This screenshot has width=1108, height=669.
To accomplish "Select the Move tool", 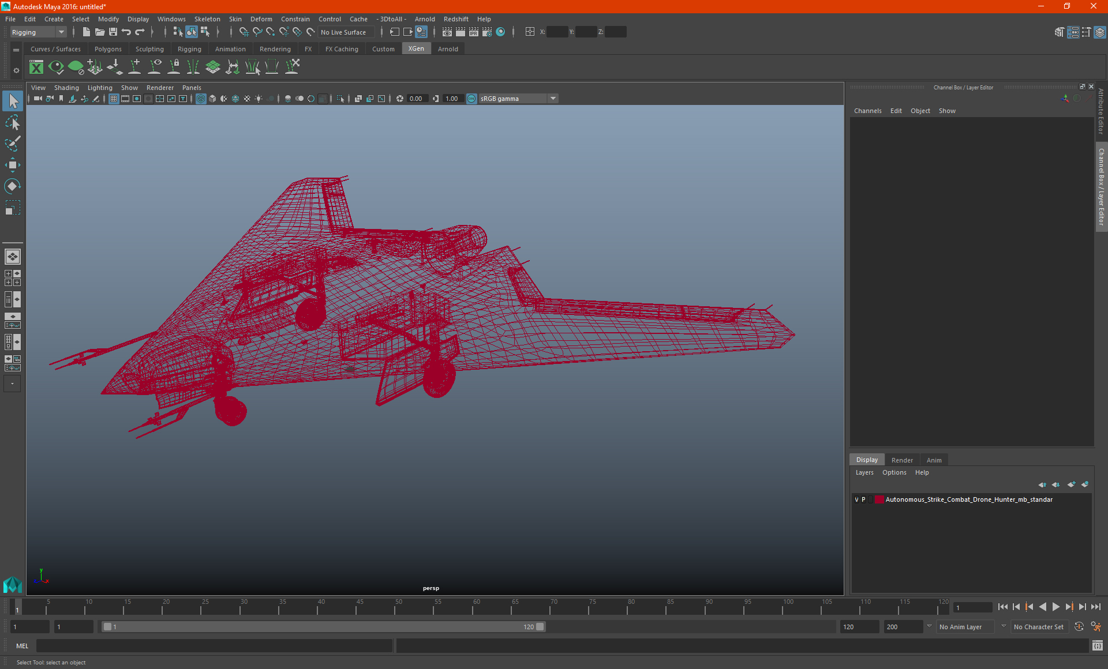I will click(x=13, y=165).
